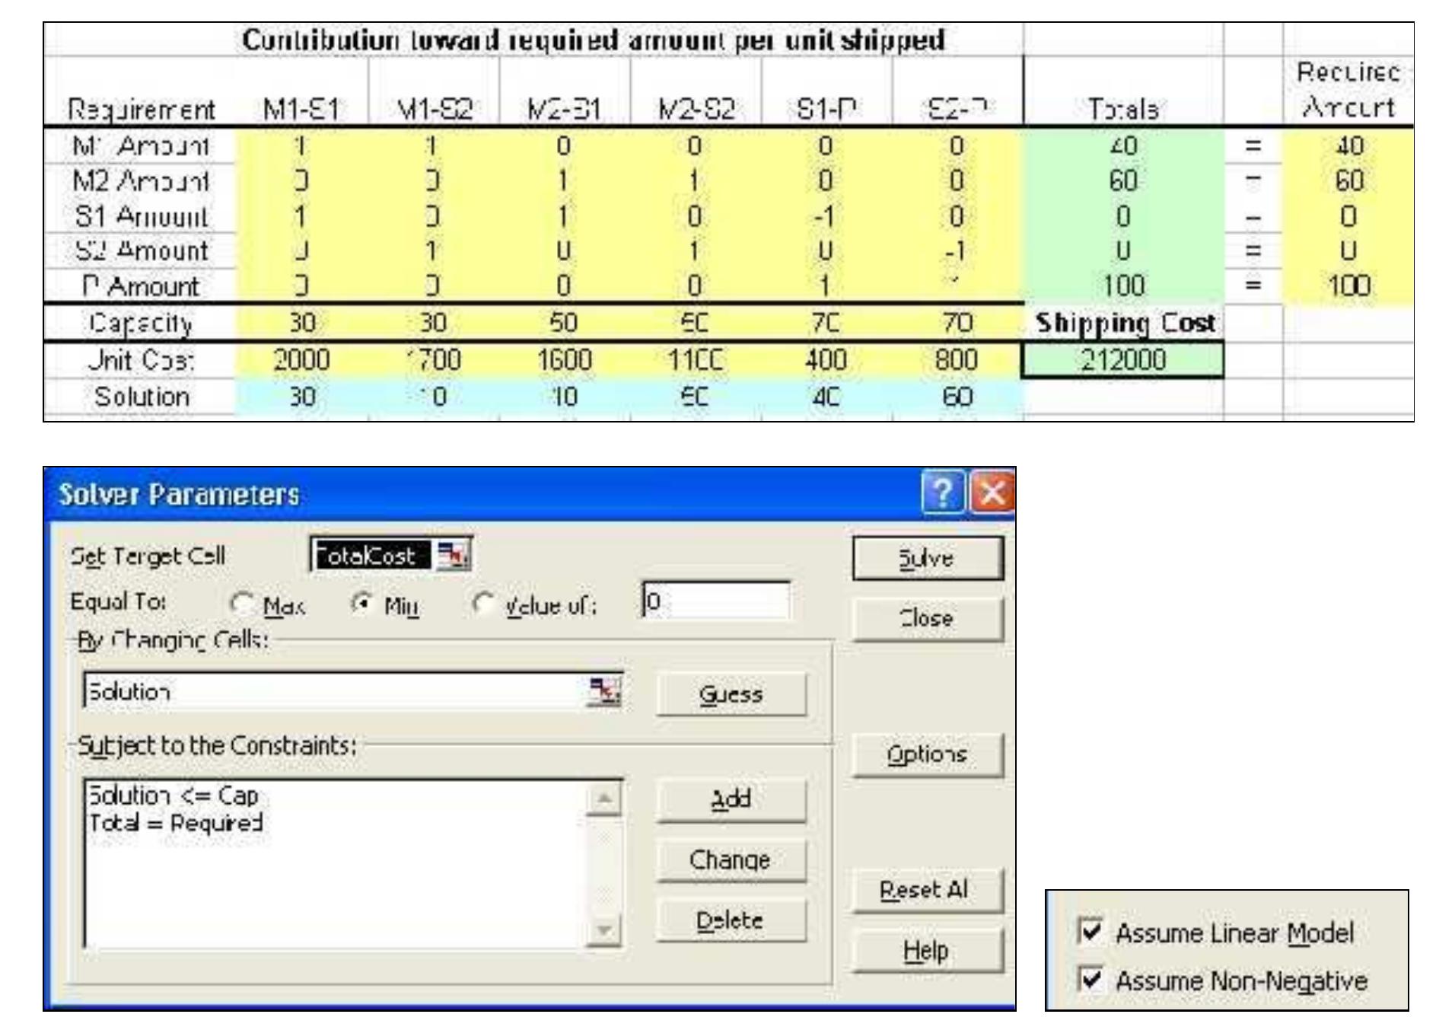
Task: Toggle Assume Linear Model checkbox
Action: [1090, 931]
